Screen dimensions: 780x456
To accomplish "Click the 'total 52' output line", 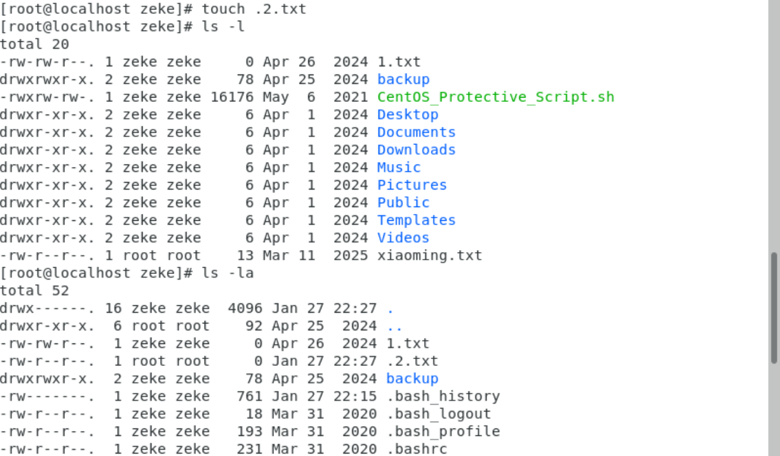I will point(34,290).
